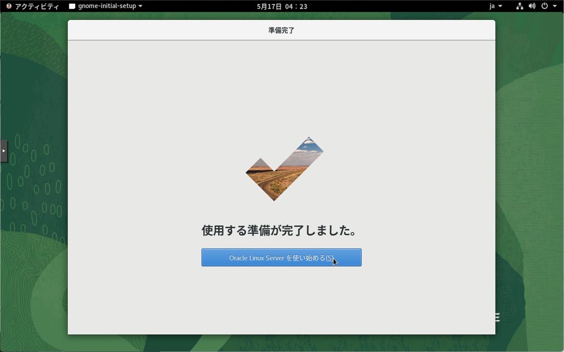
Task: Click the checkmark landscape image
Action: [284, 169]
